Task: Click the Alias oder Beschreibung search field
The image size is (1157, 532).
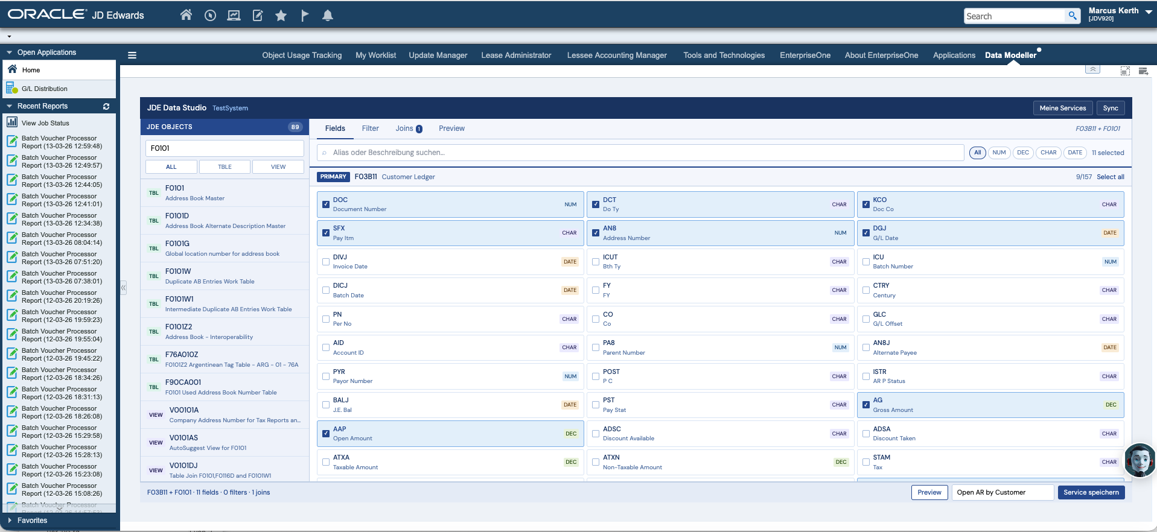Action: (640, 153)
